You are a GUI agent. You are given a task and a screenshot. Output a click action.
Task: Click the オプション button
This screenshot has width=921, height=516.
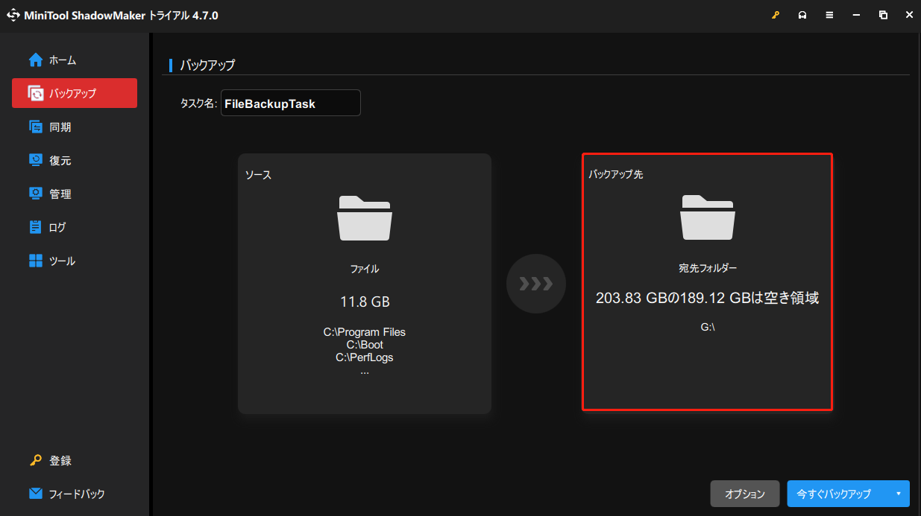tap(745, 494)
